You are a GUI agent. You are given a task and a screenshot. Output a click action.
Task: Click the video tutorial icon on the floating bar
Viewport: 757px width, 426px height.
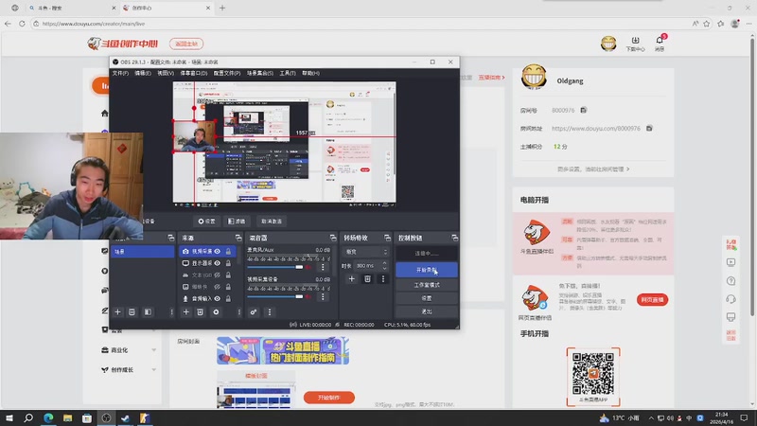point(731,262)
